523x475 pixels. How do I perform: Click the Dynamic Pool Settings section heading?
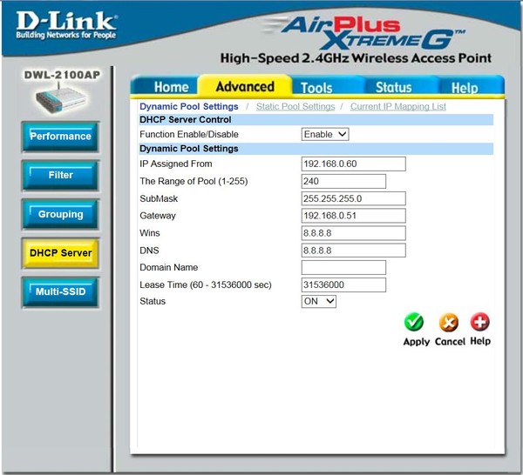click(189, 149)
